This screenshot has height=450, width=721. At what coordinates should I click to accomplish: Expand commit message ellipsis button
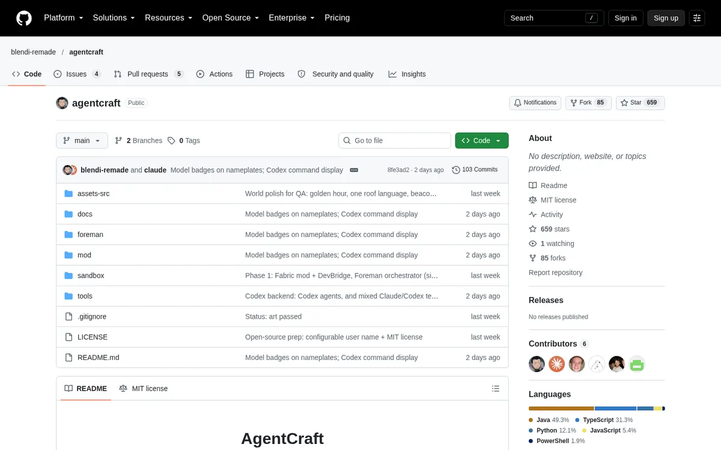(x=354, y=170)
